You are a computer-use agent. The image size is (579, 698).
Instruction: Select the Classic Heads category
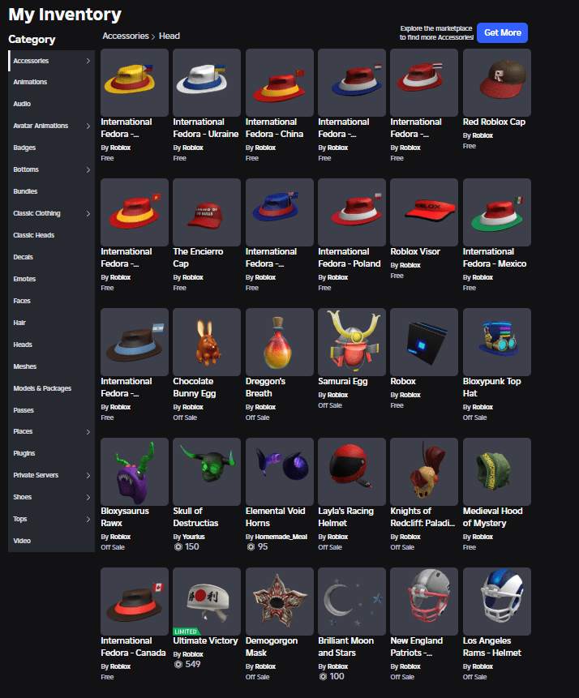(x=51, y=235)
